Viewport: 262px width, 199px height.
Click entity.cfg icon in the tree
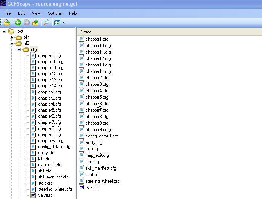point(33,153)
